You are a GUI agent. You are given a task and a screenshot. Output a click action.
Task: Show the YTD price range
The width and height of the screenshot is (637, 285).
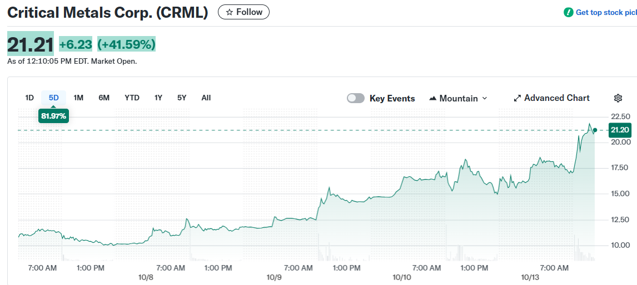[132, 98]
